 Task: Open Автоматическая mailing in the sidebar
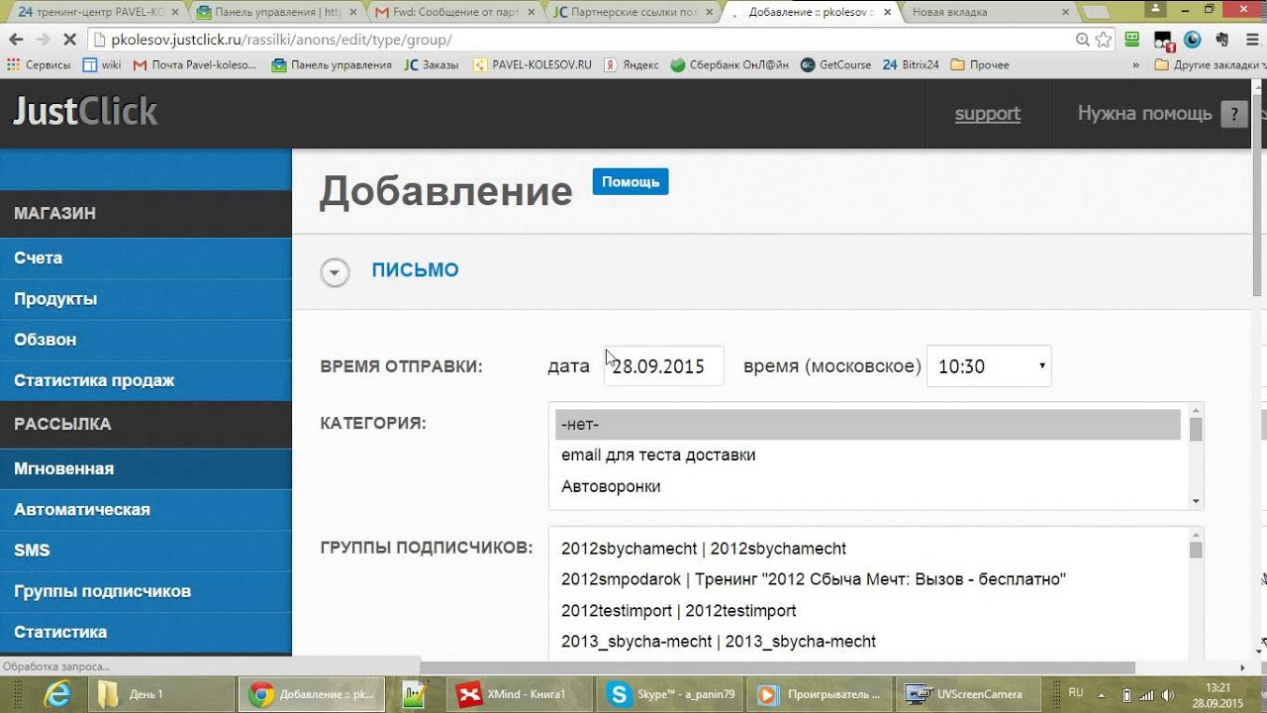point(146,509)
